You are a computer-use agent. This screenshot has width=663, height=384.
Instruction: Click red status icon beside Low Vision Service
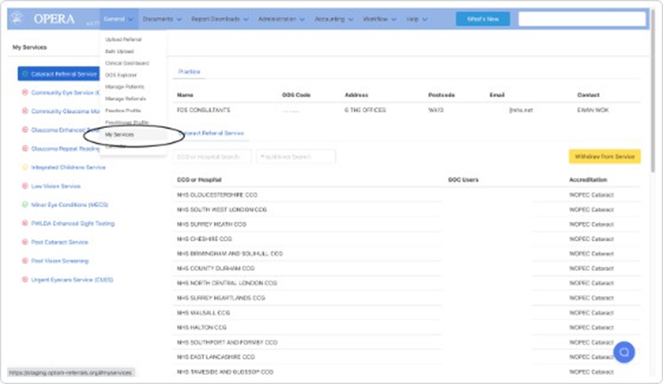pos(25,186)
